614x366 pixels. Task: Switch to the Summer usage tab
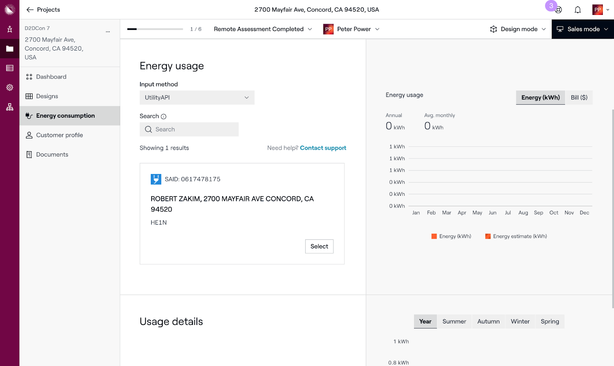pyautogui.click(x=454, y=322)
